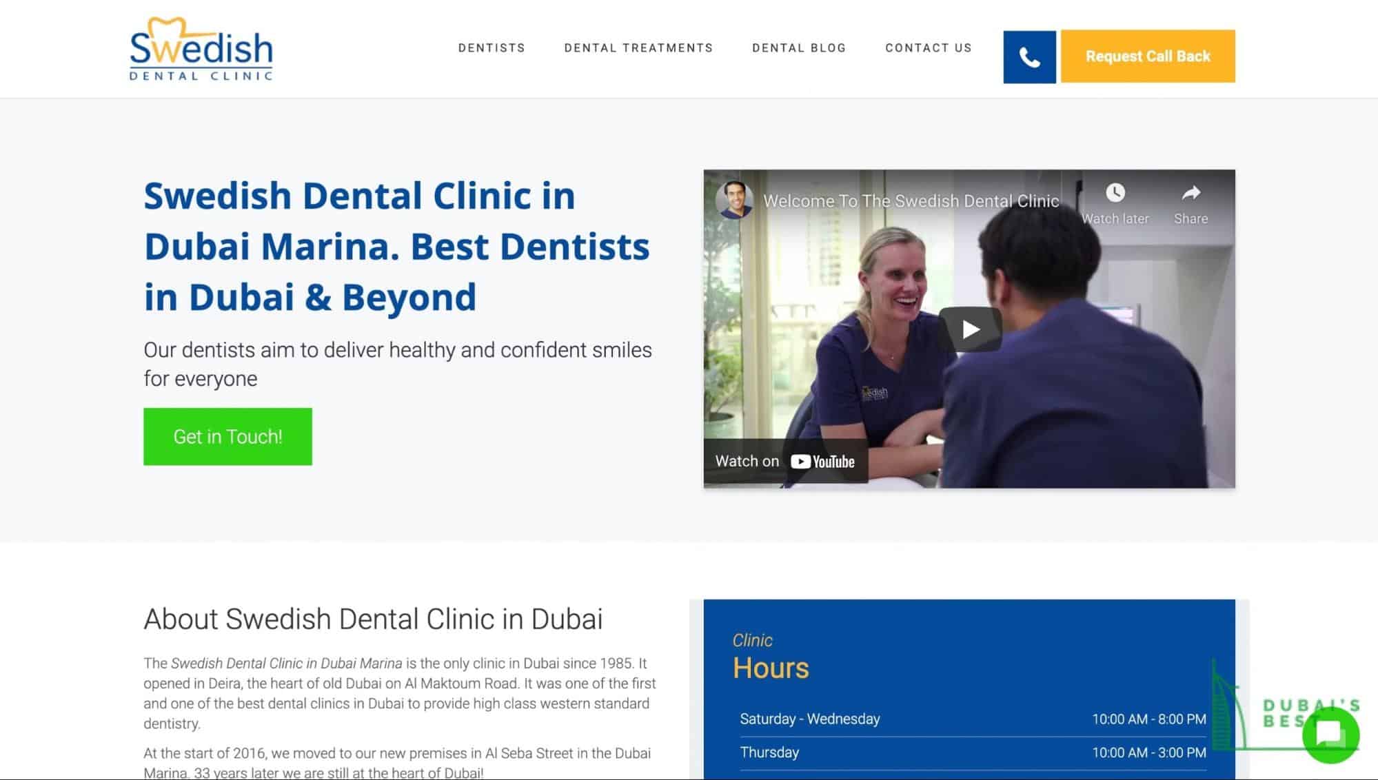Play the Welcome video

[970, 329]
